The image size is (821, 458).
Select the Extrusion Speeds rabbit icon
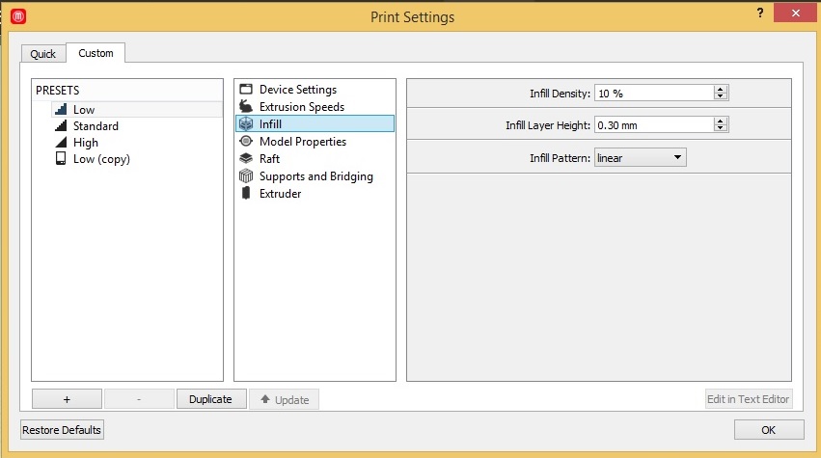(x=245, y=107)
